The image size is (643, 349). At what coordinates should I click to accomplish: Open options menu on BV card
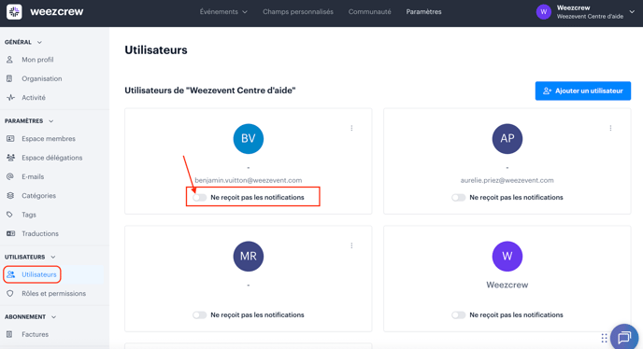coord(351,128)
